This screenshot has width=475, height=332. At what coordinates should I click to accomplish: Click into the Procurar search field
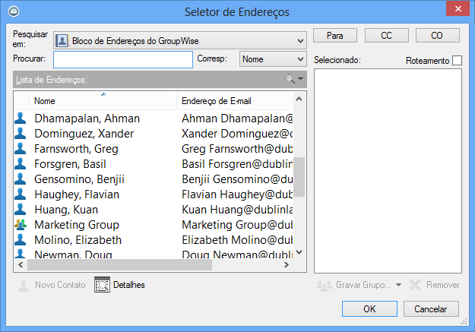point(122,59)
